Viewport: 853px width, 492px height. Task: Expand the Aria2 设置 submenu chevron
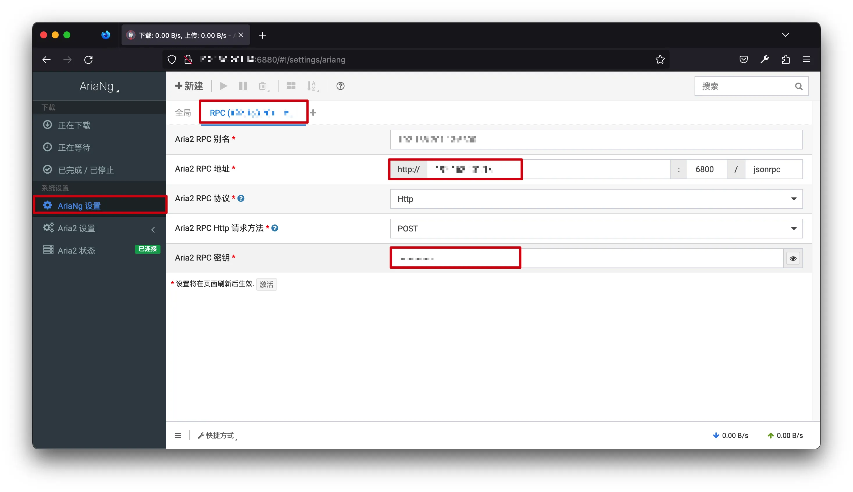tap(153, 230)
